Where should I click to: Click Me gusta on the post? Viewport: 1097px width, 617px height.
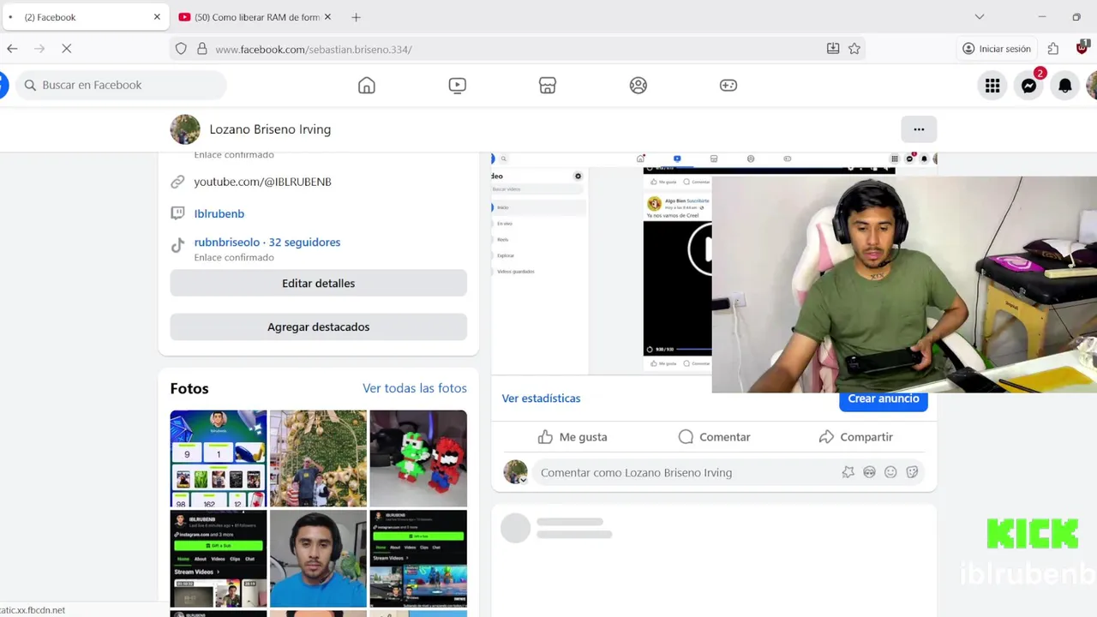tap(572, 437)
